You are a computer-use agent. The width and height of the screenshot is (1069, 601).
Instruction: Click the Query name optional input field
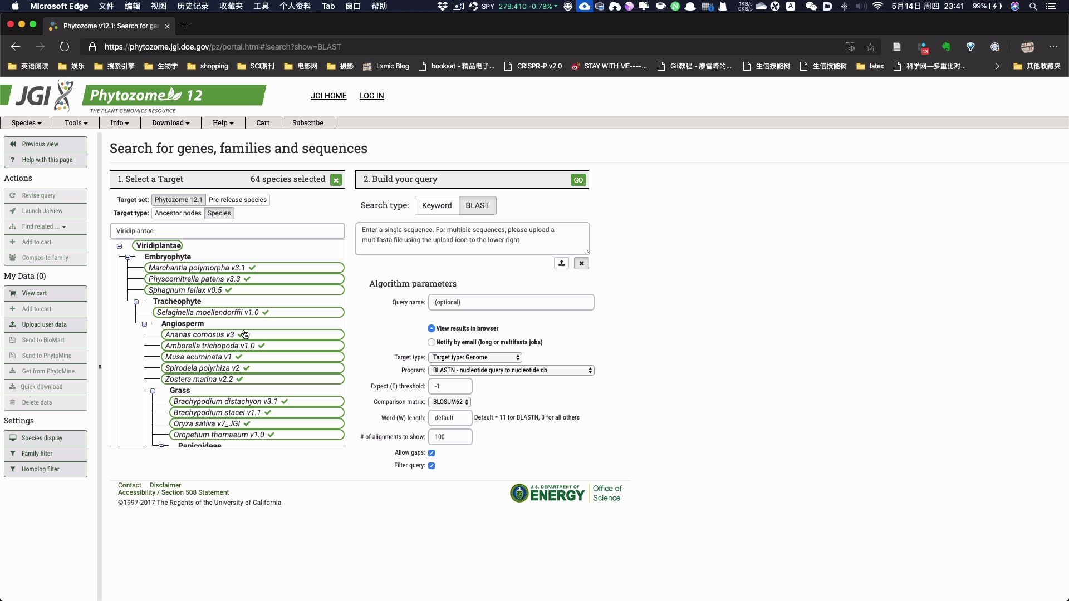coord(510,302)
